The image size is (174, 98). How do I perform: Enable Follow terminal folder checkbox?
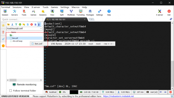[11, 91]
